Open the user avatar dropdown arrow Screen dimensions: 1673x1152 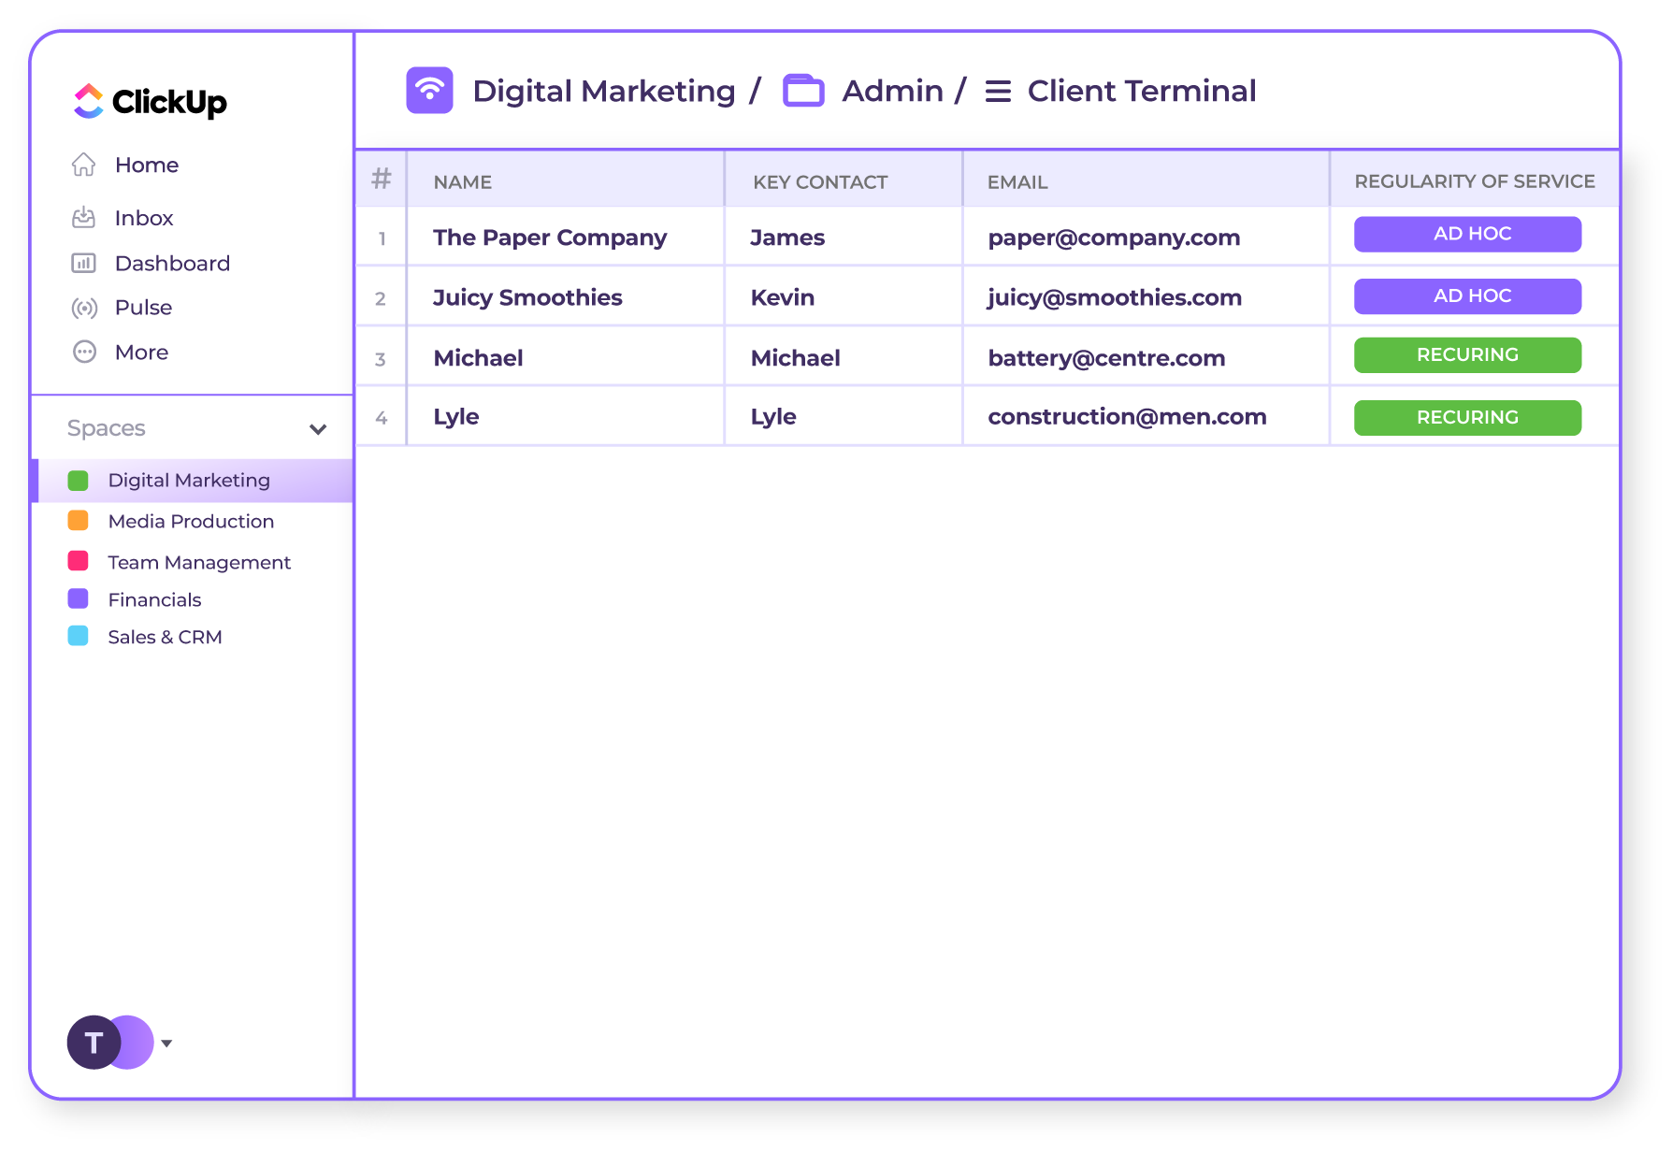[x=166, y=1044]
